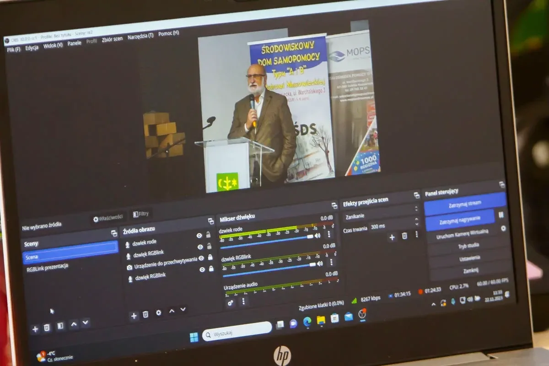549x366 pixels.
Task: Lock the dzwiek rode source
Action: pos(208,234)
